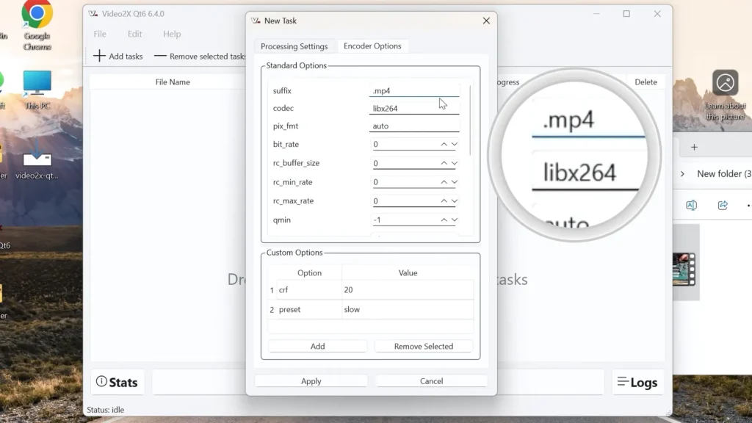Increase qmin with the up arrow
The height and width of the screenshot is (423, 752).
pos(444,220)
